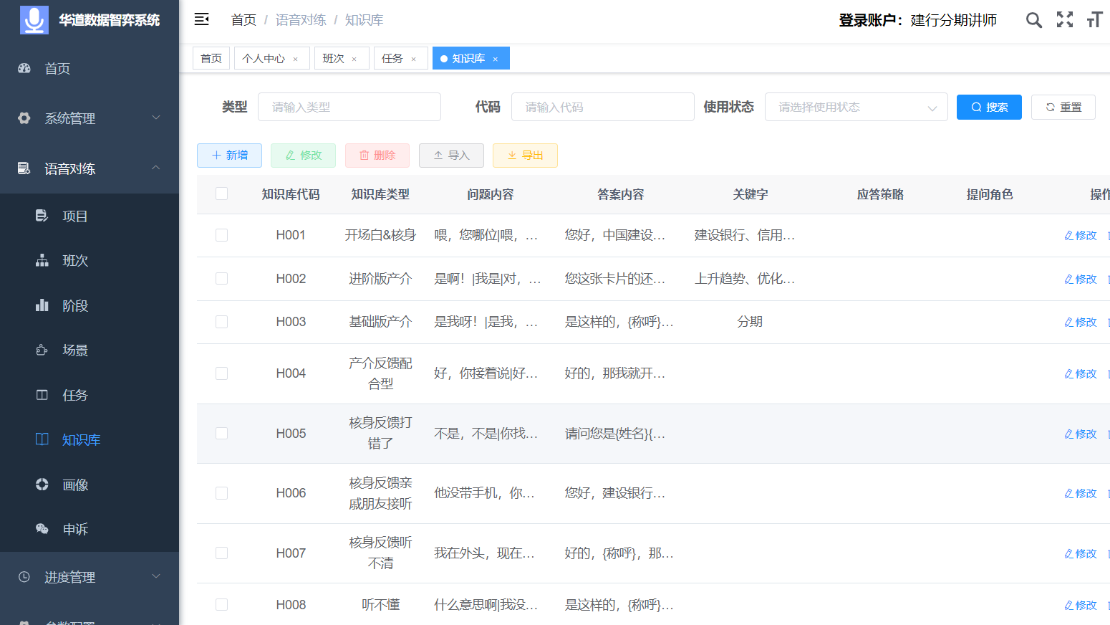Click the 系统管理 gear icon

(x=24, y=118)
